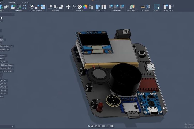This screenshot has width=194, height=129.
Task: Click the SD card module in viewport
Action: tap(131, 107)
